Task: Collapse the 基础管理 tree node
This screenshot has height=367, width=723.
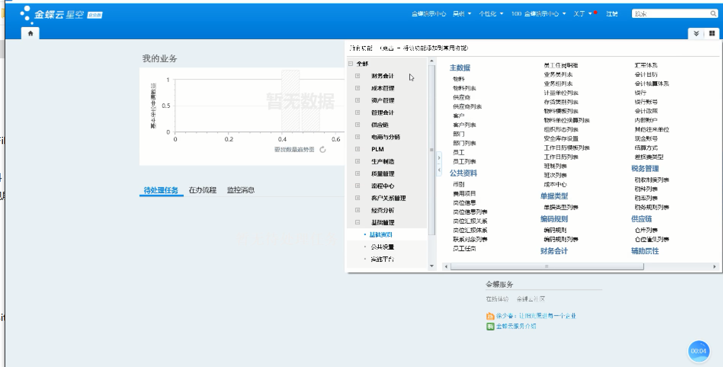Action: 357,222
